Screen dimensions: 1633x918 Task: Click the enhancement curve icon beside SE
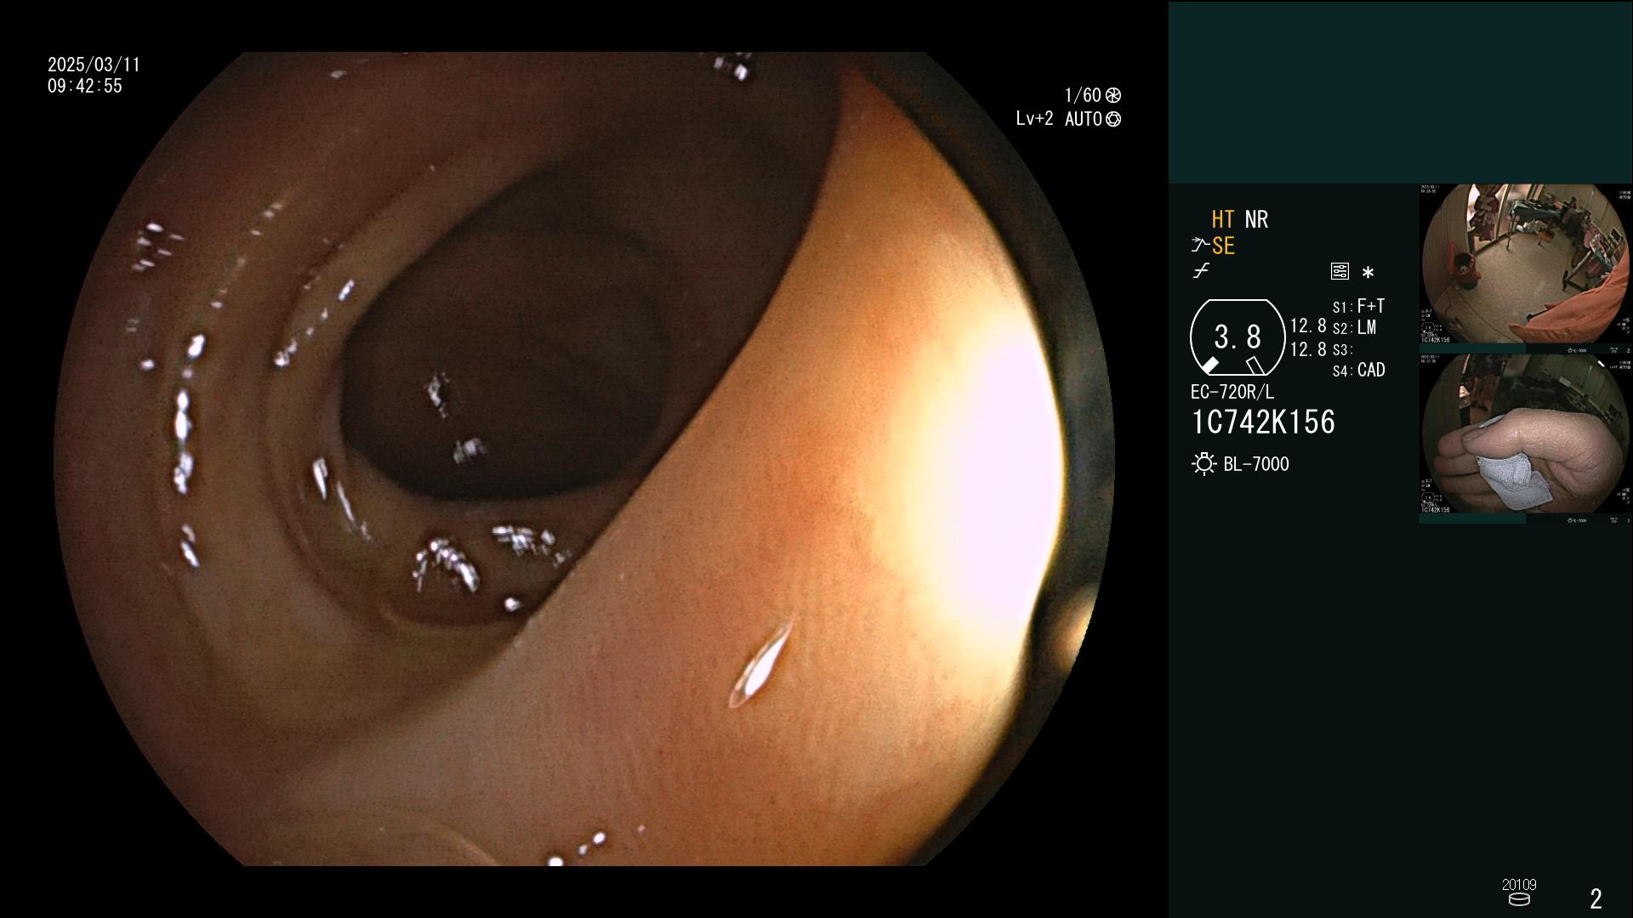pyautogui.click(x=1200, y=246)
